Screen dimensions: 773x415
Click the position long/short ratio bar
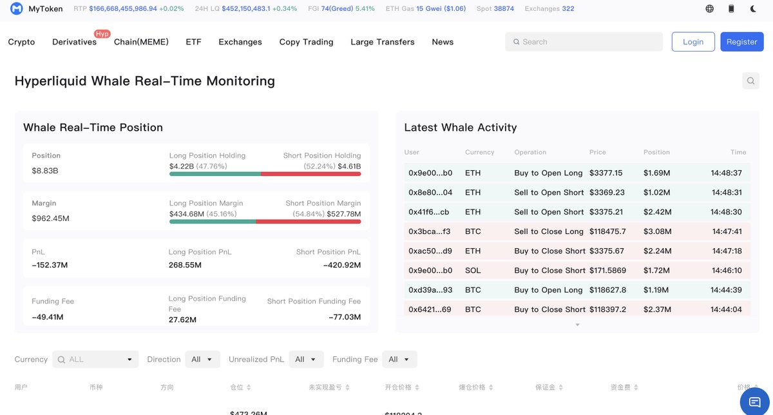click(x=265, y=174)
